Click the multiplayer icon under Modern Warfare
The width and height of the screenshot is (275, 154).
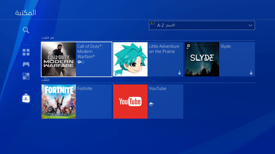tap(81, 62)
